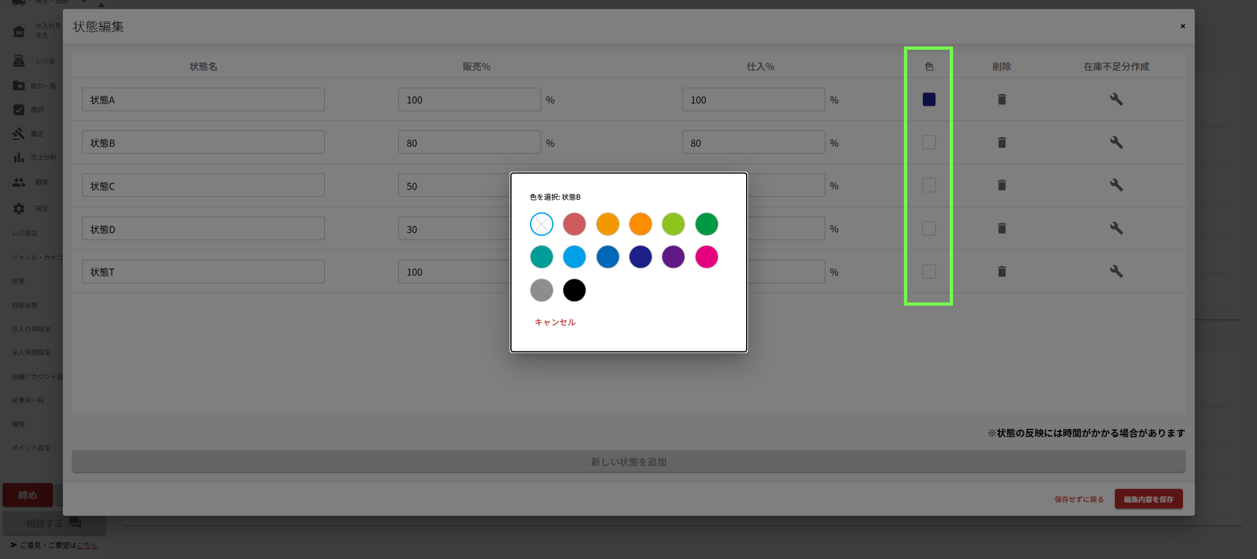1257x559 pixels.
Task: Select the black color swatch
Action: point(574,290)
